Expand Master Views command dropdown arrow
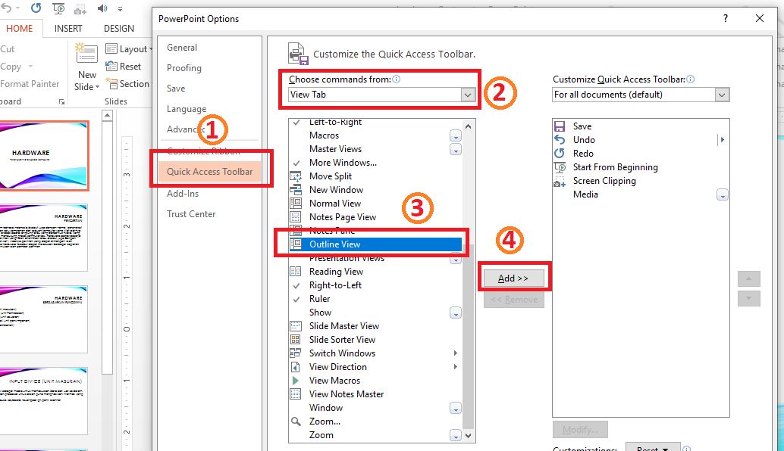Image resolution: width=784 pixels, height=451 pixels. pyautogui.click(x=455, y=149)
